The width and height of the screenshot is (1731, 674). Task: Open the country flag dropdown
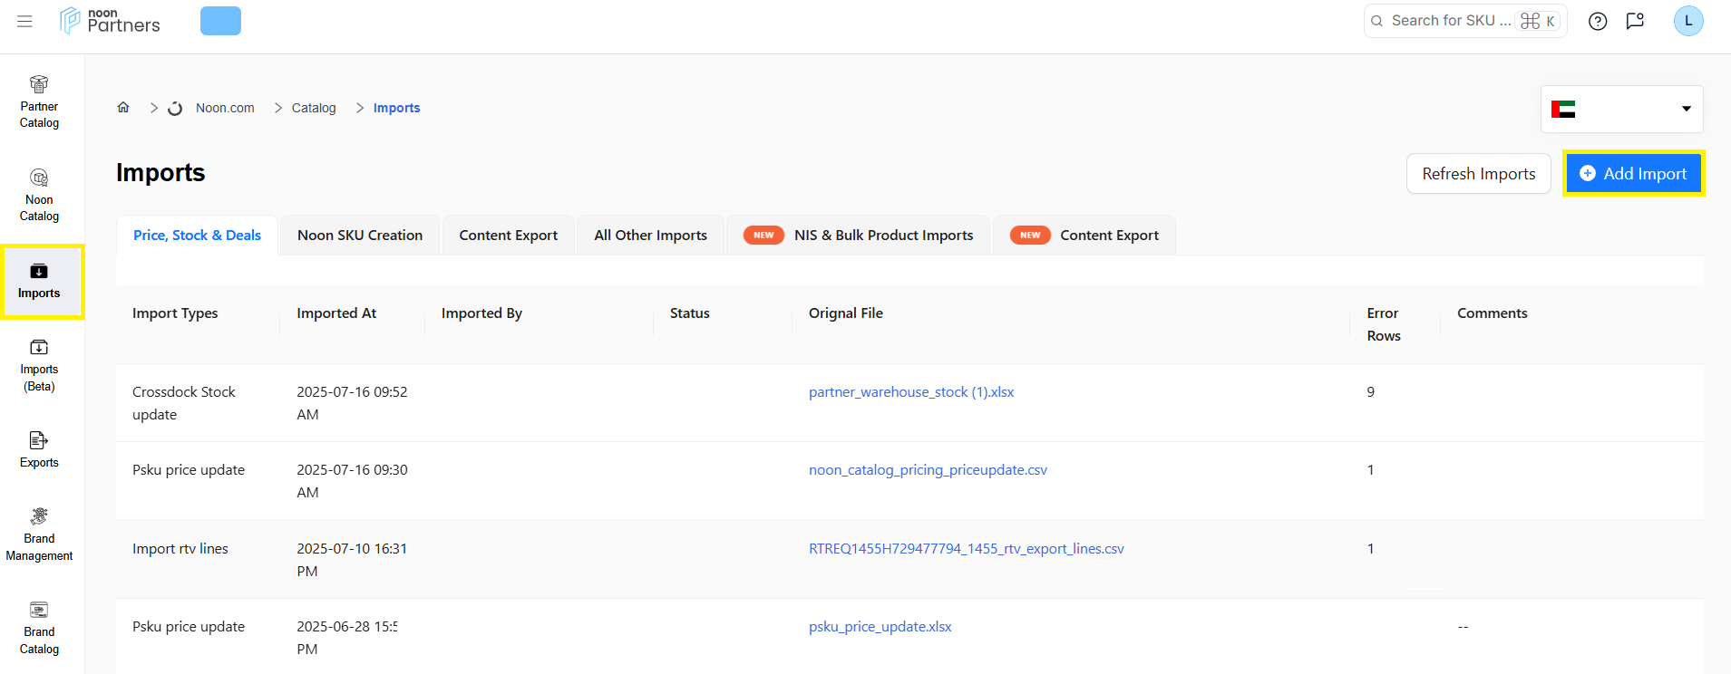coord(1621,109)
